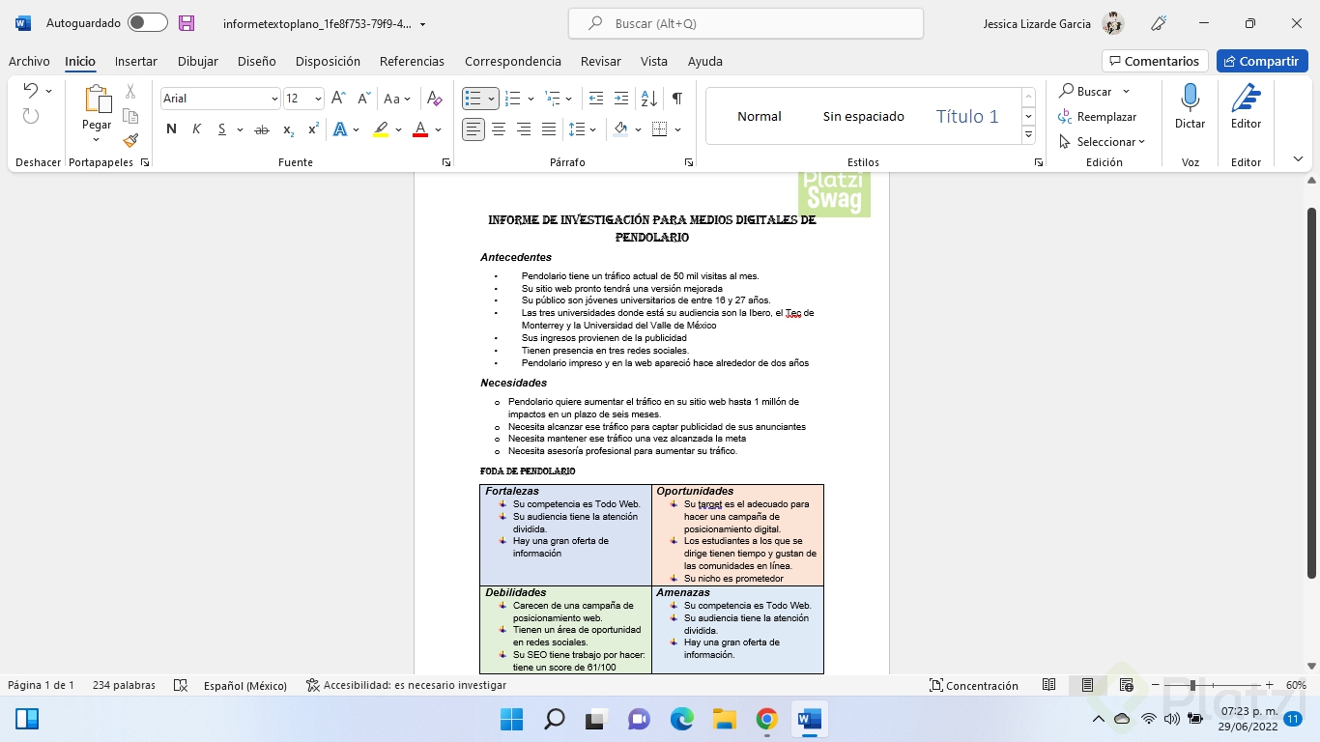
Task: Switch to the Diseño tab
Action: tap(257, 61)
